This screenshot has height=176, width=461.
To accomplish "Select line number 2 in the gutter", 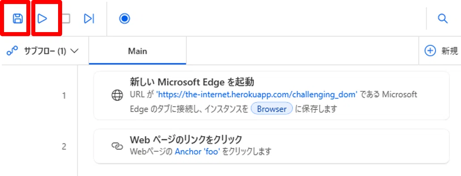I will [x=64, y=147].
